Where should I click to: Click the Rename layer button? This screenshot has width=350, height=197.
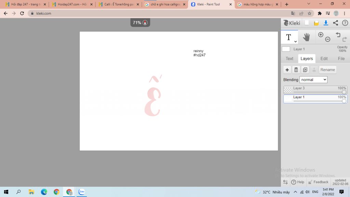click(328, 70)
